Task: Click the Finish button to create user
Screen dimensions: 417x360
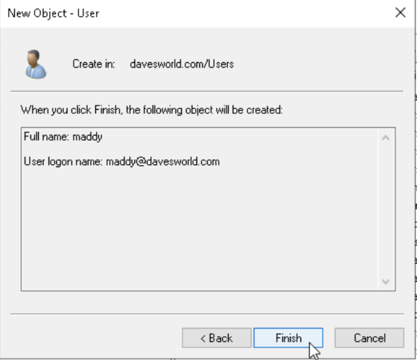Action: click(x=288, y=338)
